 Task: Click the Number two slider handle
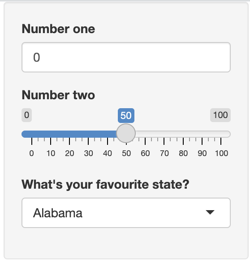pos(126,133)
